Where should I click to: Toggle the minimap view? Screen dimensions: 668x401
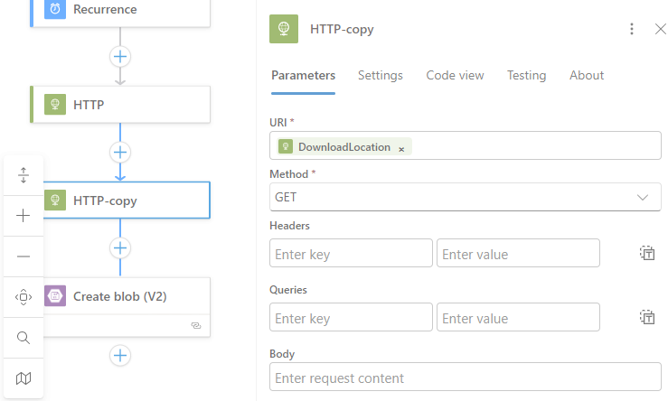(x=24, y=378)
